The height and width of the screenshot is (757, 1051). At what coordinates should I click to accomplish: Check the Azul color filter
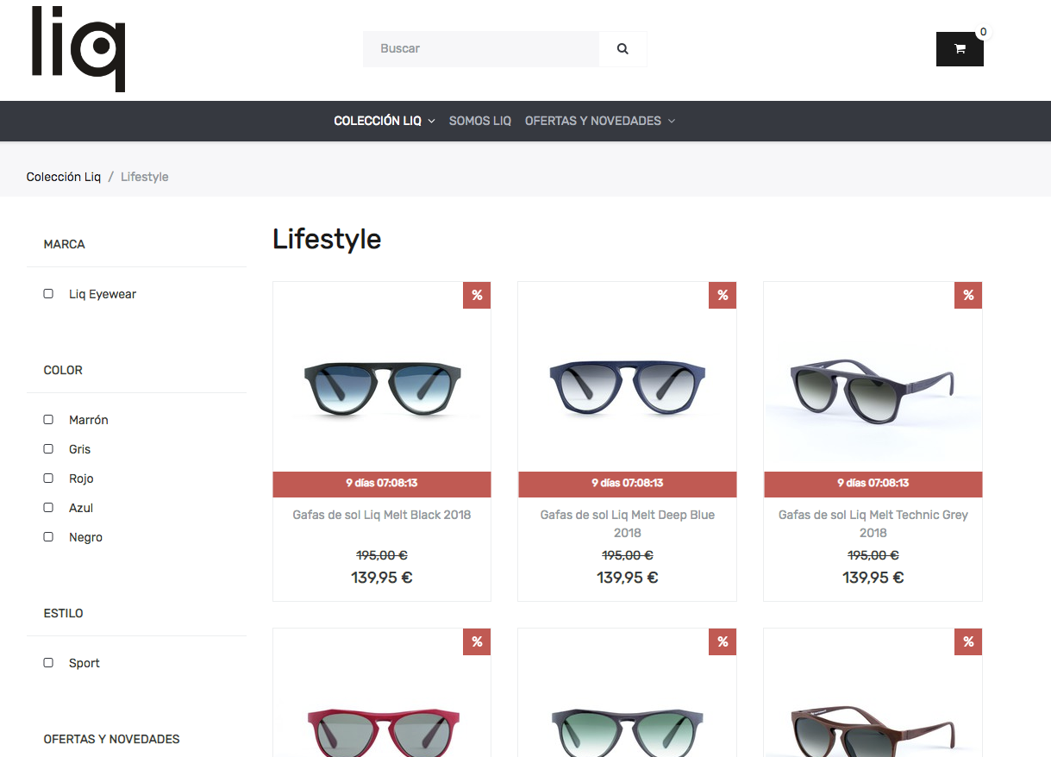pyautogui.click(x=48, y=508)
